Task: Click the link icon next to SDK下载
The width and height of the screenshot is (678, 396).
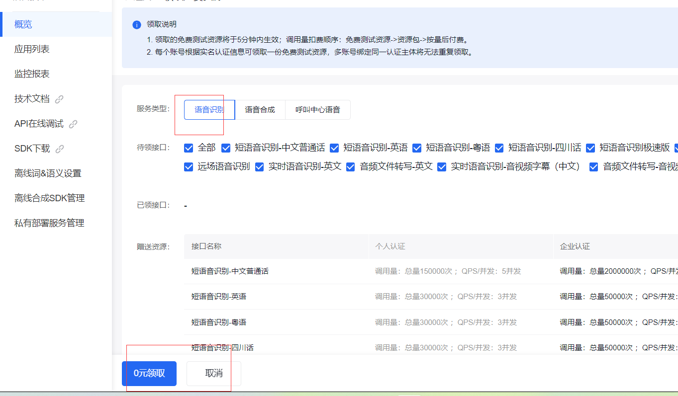Action: tap(60, 149)
